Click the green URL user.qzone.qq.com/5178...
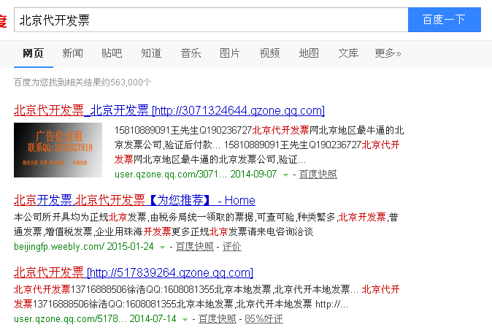492x333 pixels. [70, 319]
